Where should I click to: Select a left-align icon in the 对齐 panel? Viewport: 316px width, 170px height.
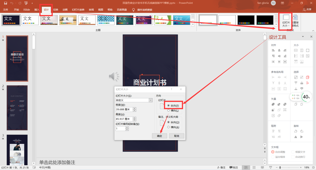[273, 50]
